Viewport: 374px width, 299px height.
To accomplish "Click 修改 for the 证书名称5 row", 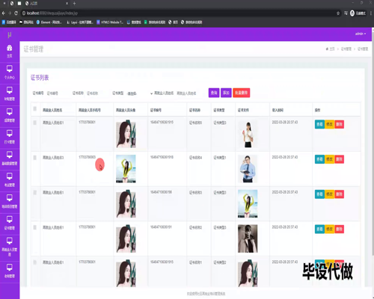I will [x=329, y=124].
